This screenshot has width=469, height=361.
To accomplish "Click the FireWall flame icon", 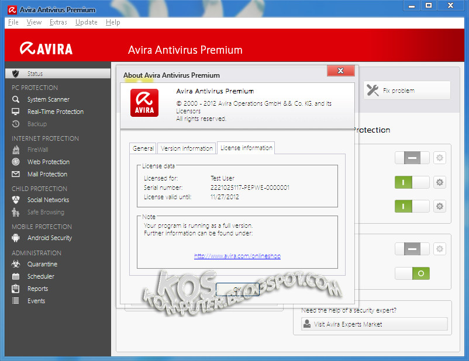I will [16, 150].
